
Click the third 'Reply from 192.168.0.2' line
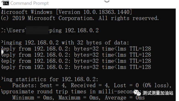point(76,61)
